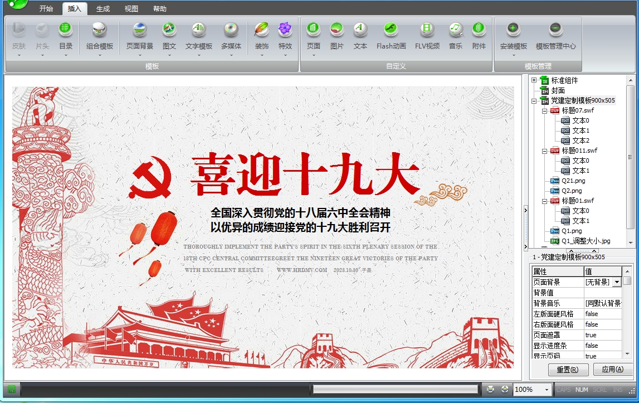Open the 皮肤 skin template icon
The image size is (639, 403).
[x=19, y=30]
